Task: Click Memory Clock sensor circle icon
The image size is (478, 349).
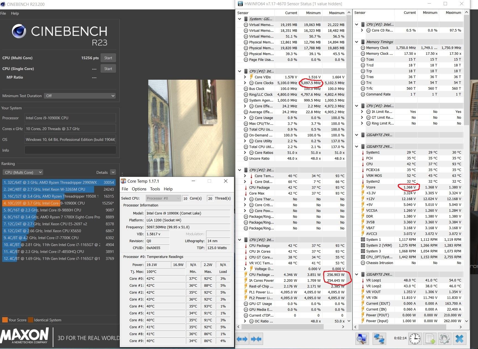Action: click(x=363, y=48)
